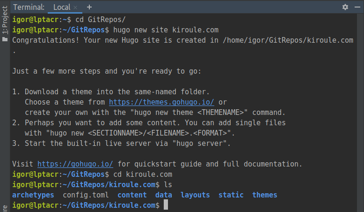The width and height of the screenshot is (364, 212).
Task: Open the https://gohugo.io/ documentation link
Action: (75, 164)
